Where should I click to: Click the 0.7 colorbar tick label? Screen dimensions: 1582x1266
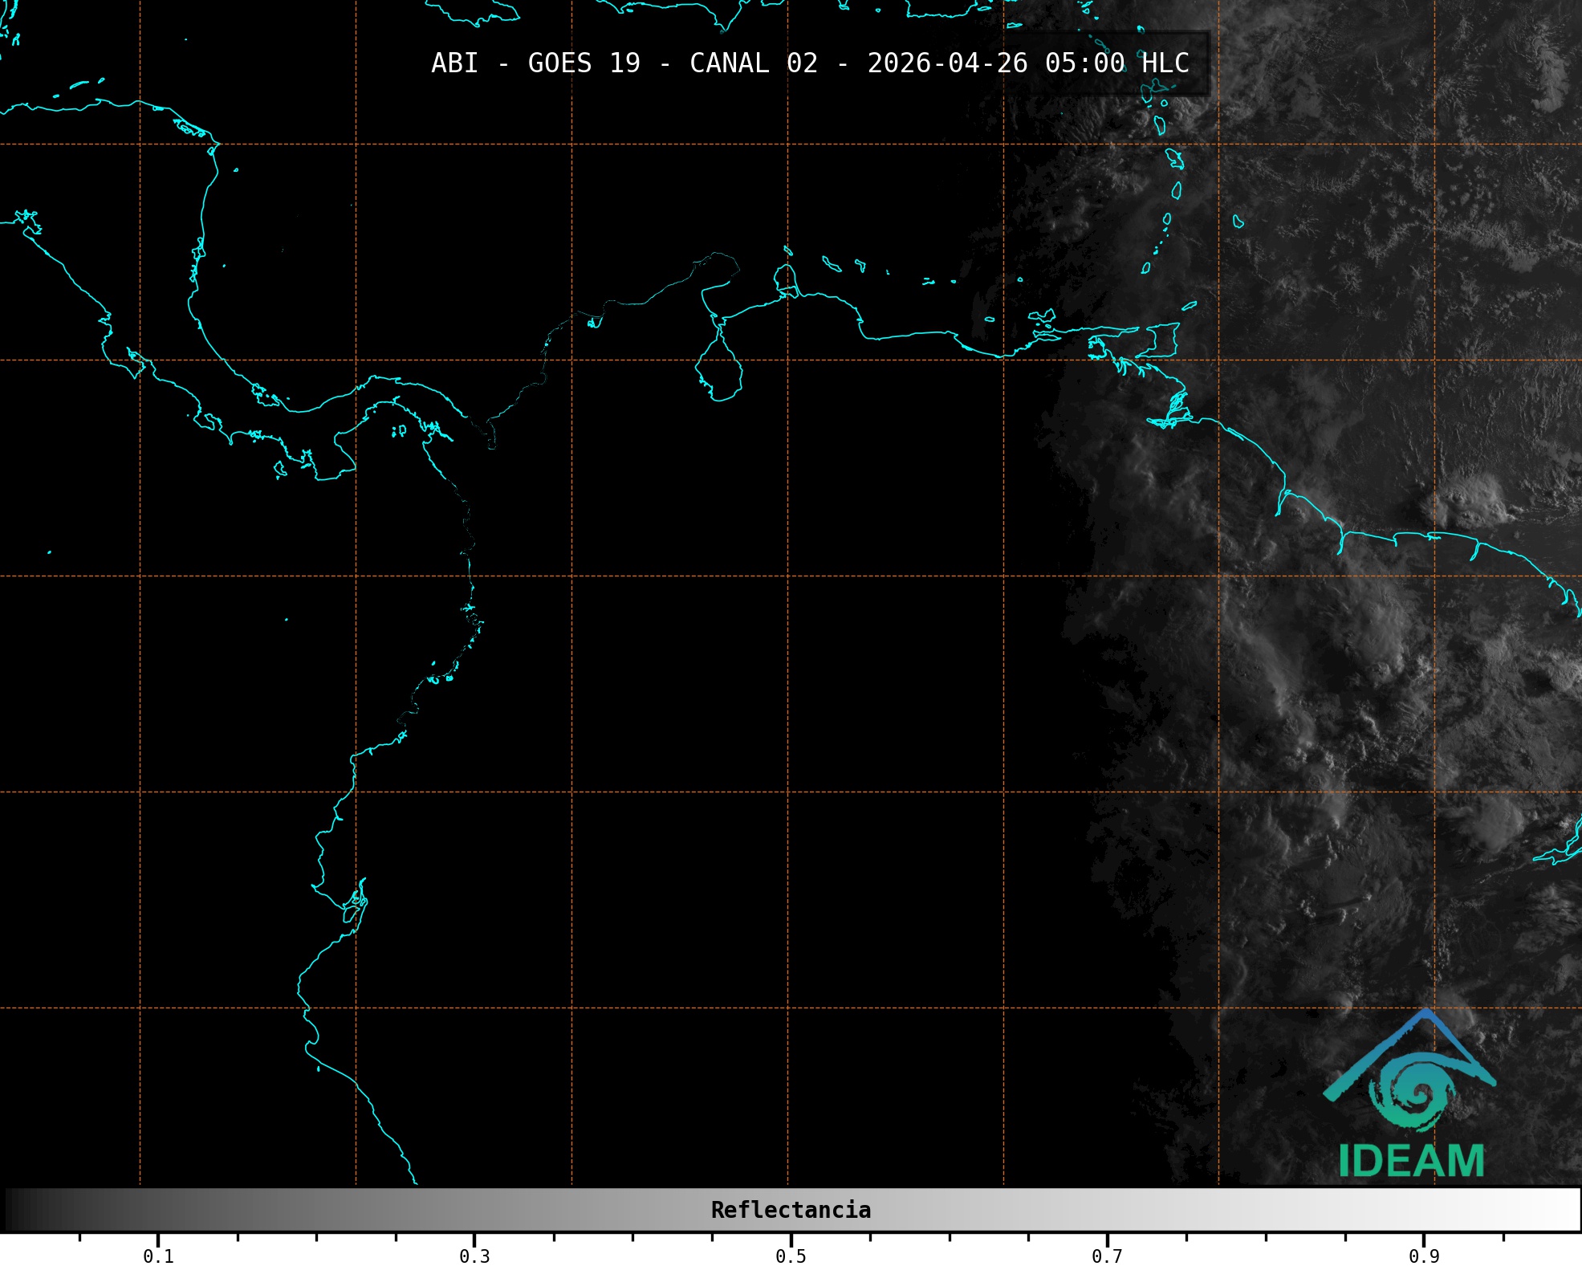(x=1107, y=1256)
